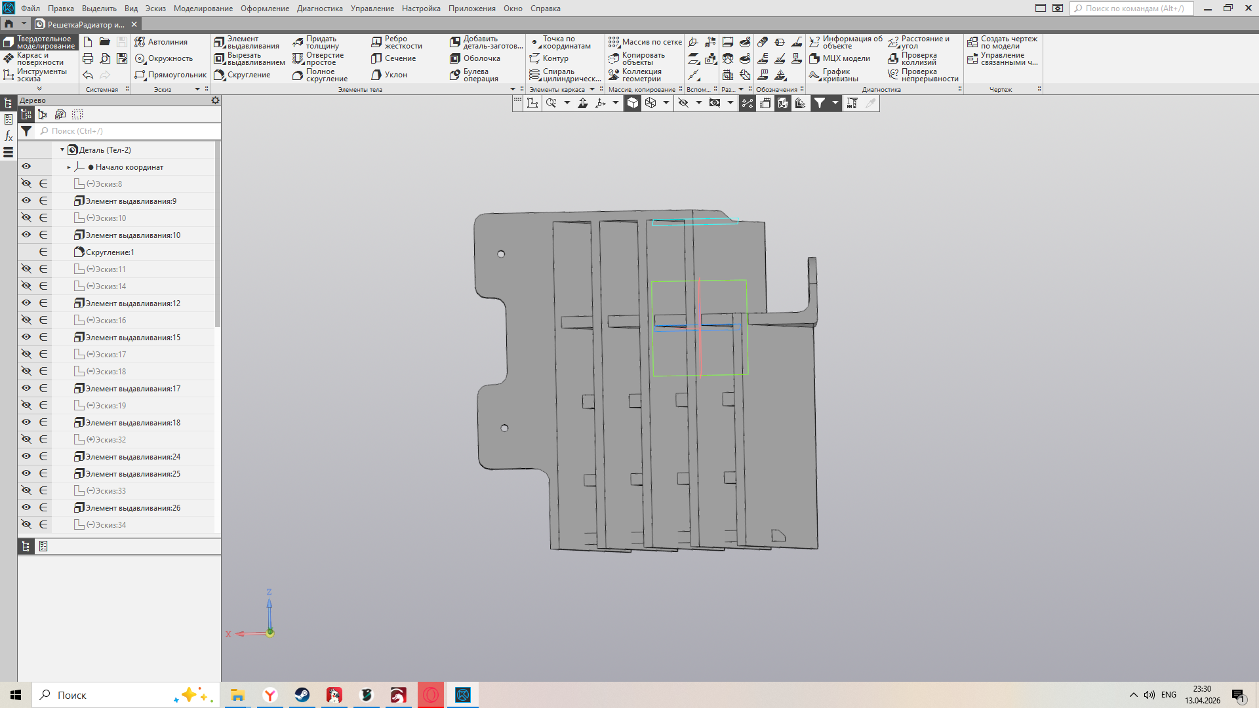Click the tree search field
Image resolution: width=1259 pixels, height=708 pixels.
click(x=129, y=131)
